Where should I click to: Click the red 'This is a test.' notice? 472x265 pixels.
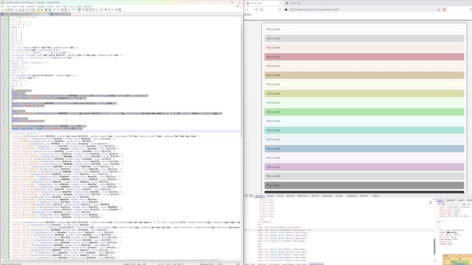[x=364, y=57]
